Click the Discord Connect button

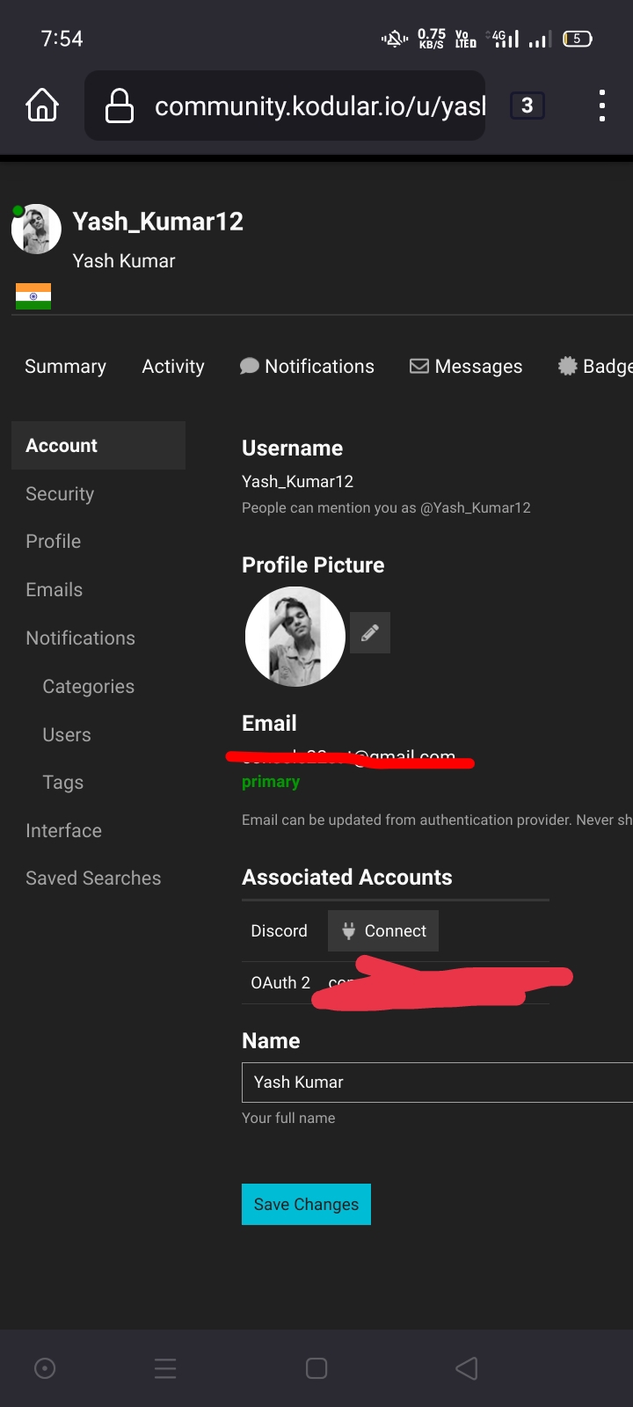pos(383,931)
